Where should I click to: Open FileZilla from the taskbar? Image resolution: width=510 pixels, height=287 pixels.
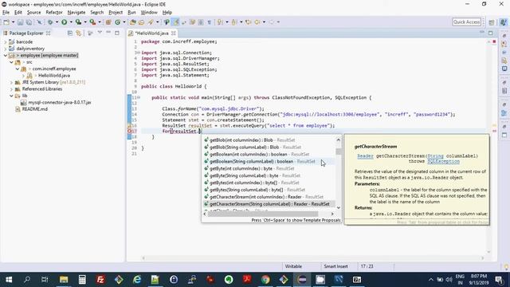100,280
